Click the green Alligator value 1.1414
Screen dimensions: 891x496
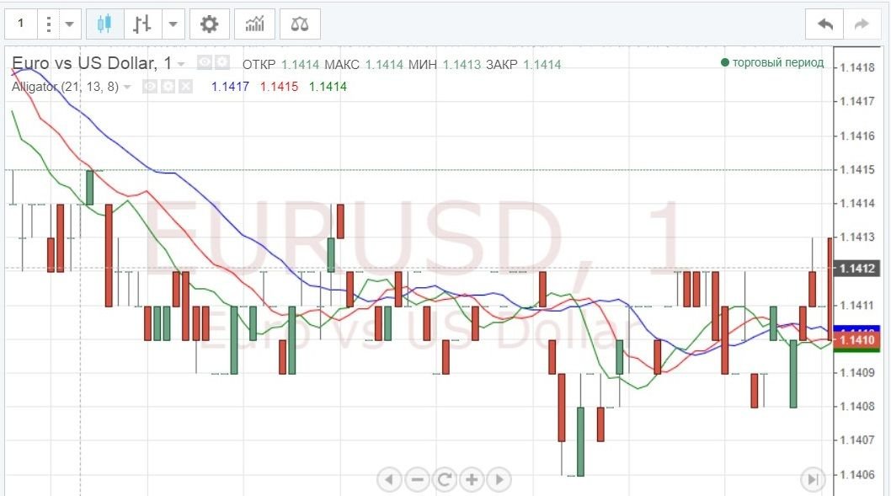pos(328,87)
